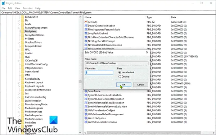Open the View menu

click(18, 8)
